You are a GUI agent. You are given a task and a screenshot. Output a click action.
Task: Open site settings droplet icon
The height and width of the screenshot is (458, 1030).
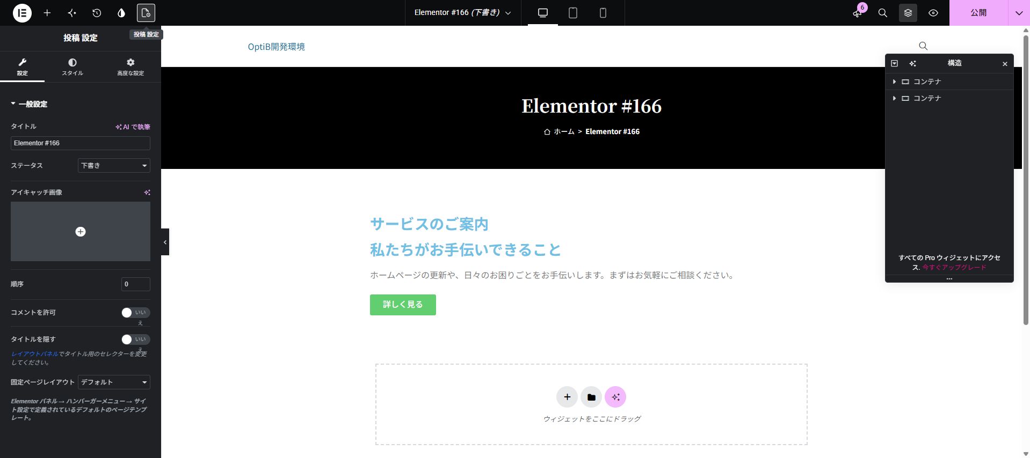point(121,13)
